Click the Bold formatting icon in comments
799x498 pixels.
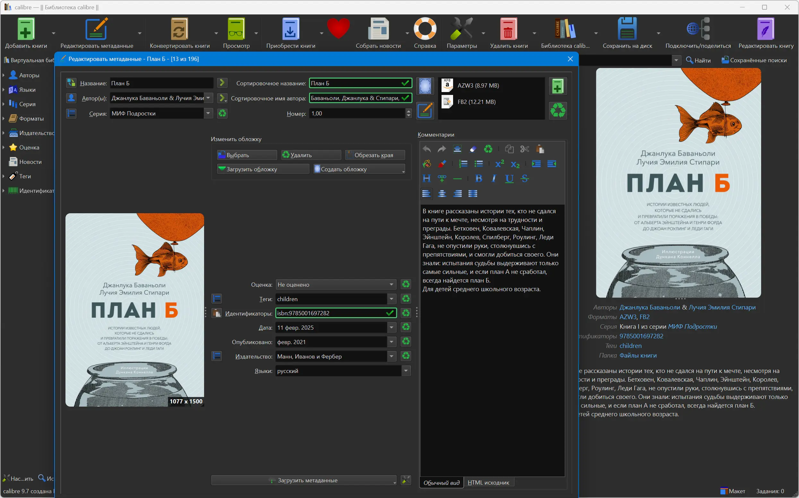pos(478,179)
